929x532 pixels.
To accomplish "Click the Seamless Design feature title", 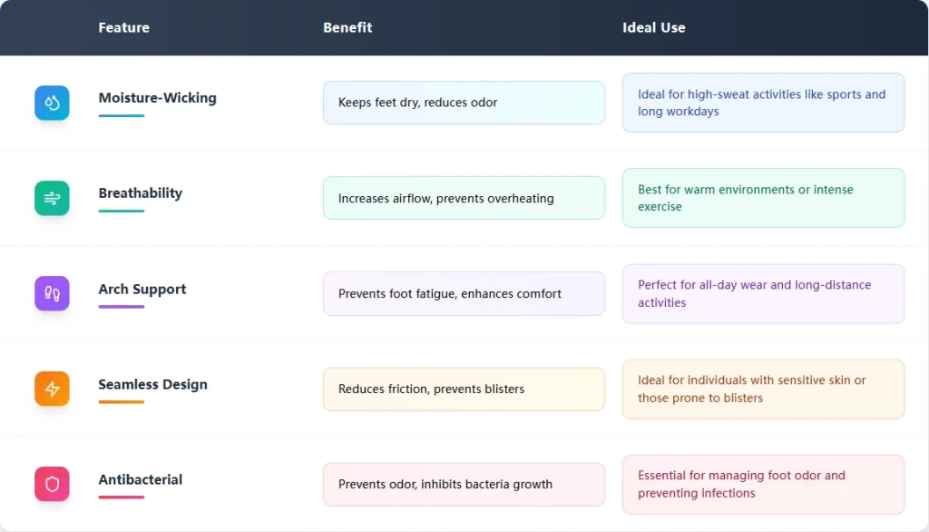I will tap(152, 384).
